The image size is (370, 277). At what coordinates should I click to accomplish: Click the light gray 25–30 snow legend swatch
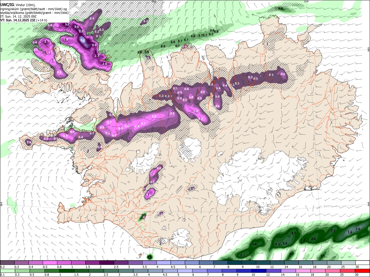point(348,263)
